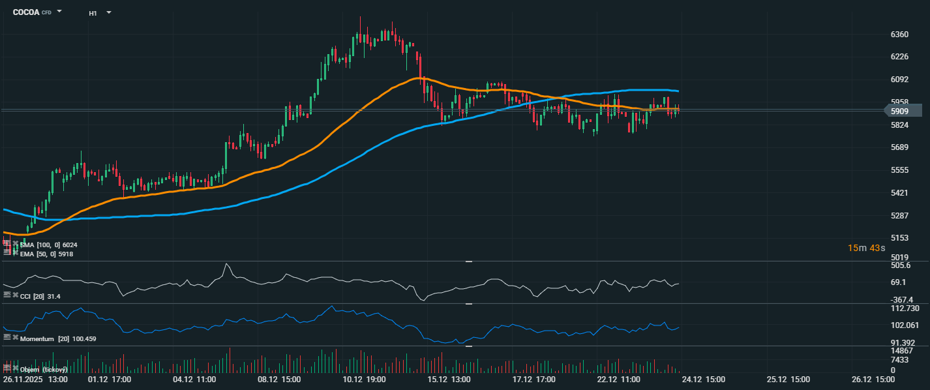Remove the Objem (tickový) volume indicator
The height and width of the screenshot is (390, 930).
(x=15, y=368)
